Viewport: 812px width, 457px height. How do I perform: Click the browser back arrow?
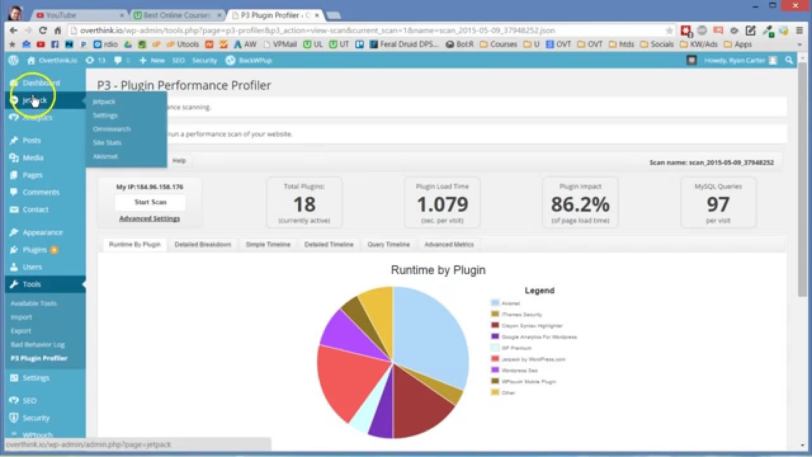click(13, 30)
